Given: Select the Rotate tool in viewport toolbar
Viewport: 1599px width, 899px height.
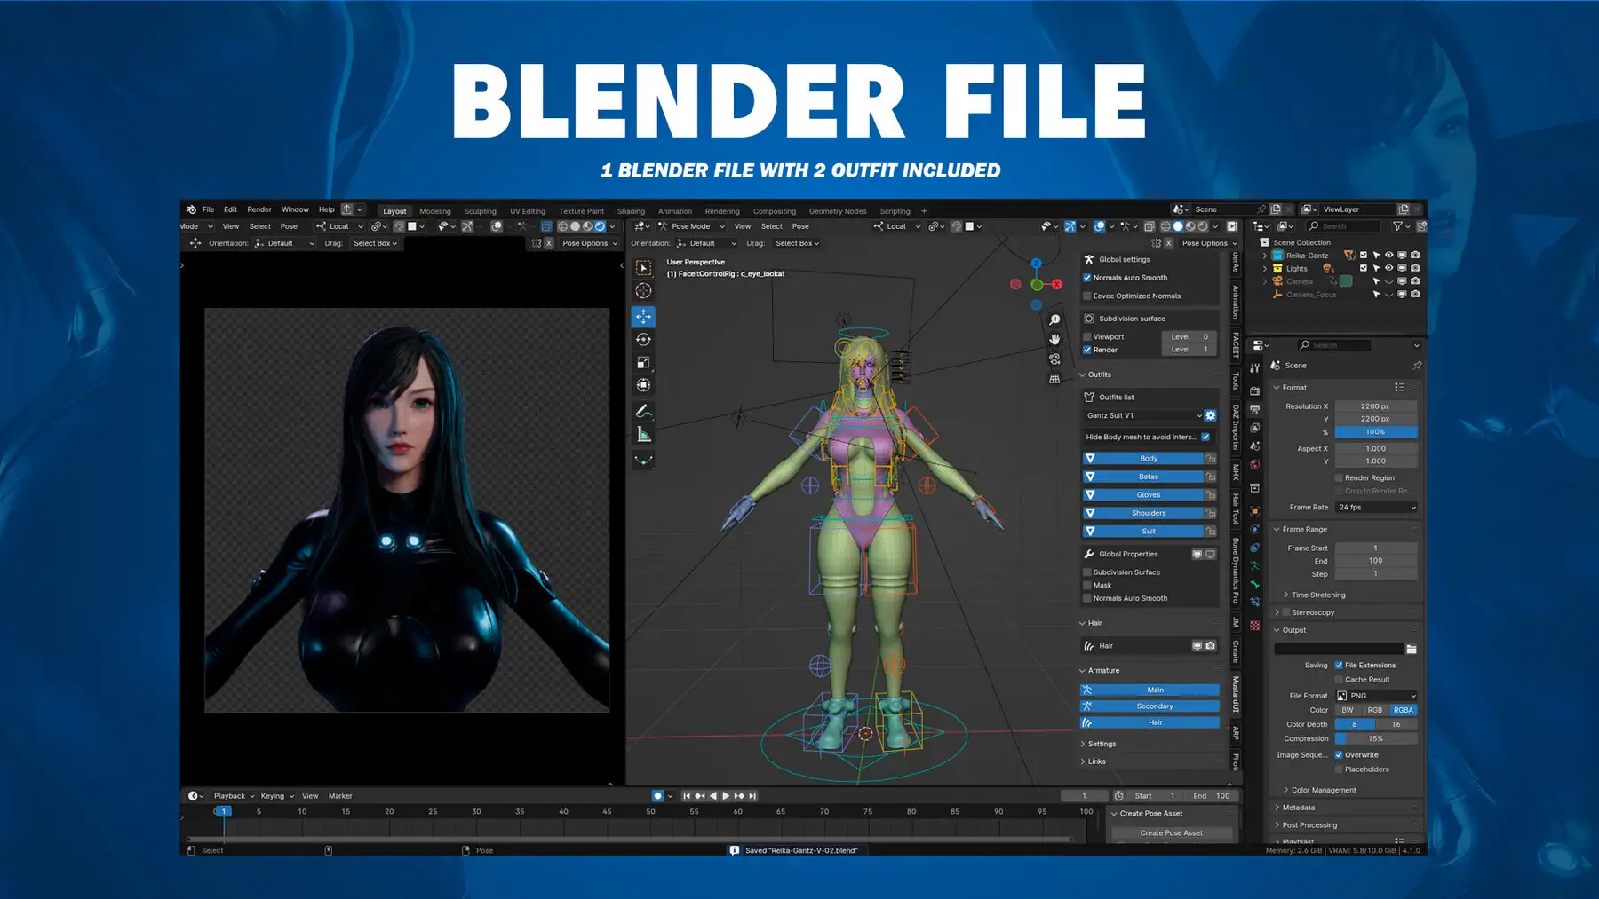Looking at the screenshot, I should (x=643, y=340).
